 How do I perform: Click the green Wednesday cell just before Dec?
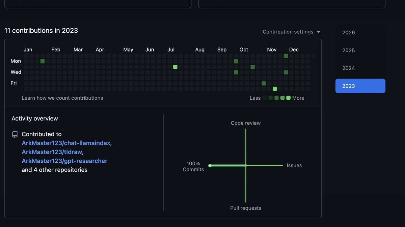pos(286,72)
